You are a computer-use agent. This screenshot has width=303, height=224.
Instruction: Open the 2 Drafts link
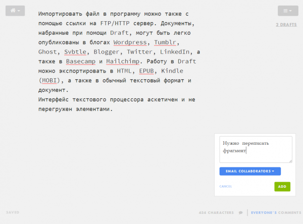[286, 24]
